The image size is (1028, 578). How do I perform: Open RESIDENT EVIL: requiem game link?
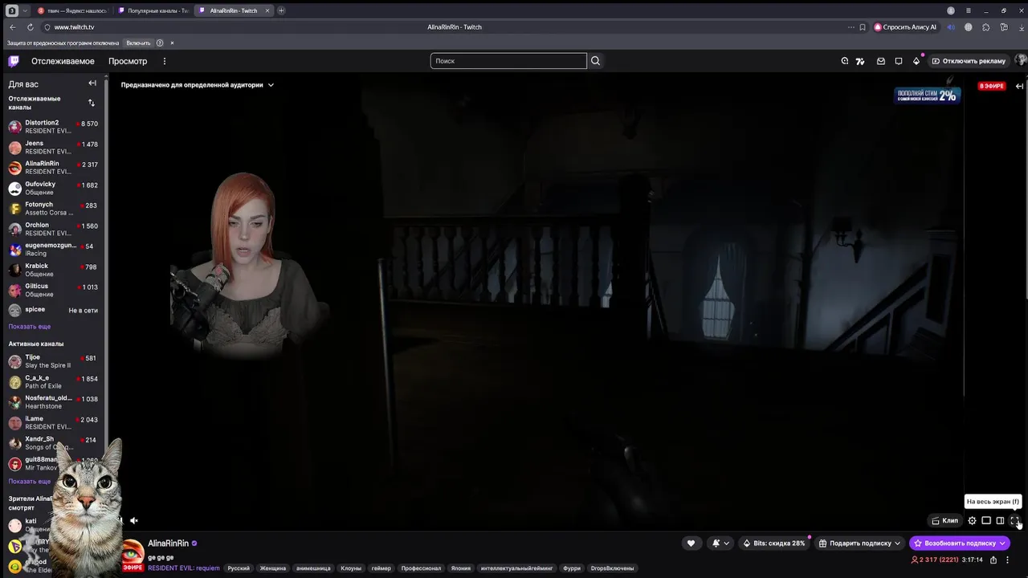tap(183, 568)
